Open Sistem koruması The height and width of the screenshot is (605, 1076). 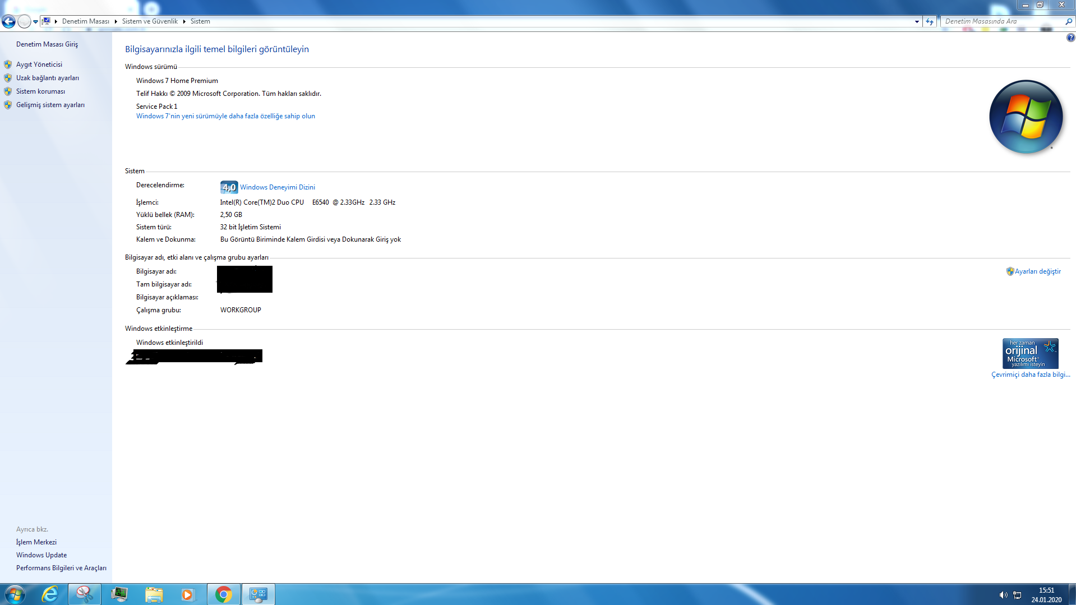[x=40, y=91]
